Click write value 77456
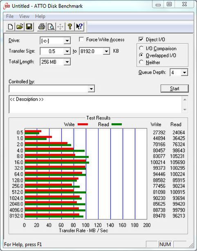The width and height of the screenshot is (197, 251). click(159, 186)
